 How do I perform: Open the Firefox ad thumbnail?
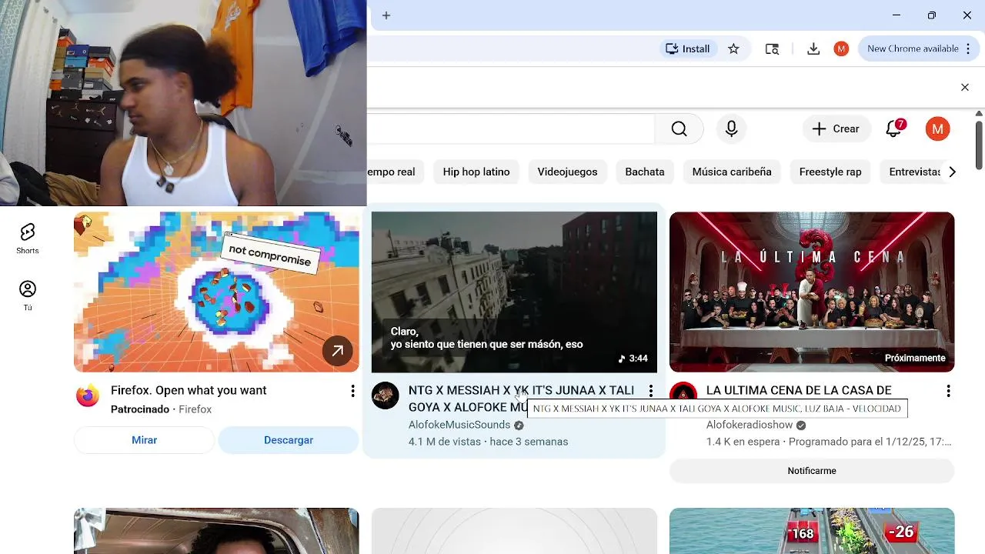[216, 292]
